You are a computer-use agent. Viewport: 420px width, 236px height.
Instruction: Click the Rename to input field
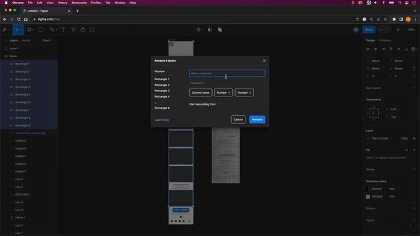pos(227,83)
